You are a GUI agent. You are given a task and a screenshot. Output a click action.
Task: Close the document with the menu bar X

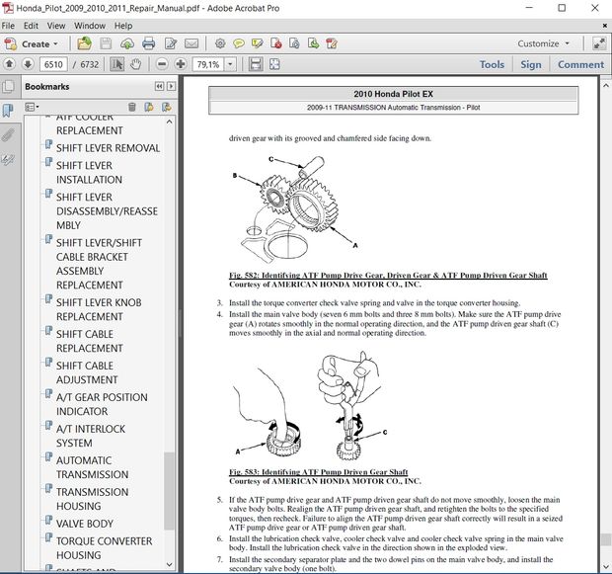tap(604, 26)
